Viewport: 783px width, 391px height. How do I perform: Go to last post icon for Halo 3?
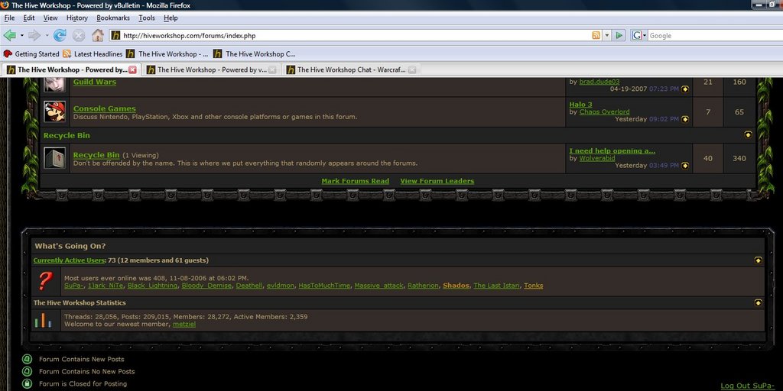(x=684, y=119)
